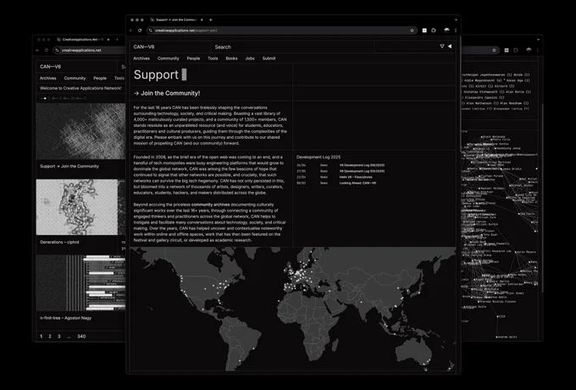Go to pagination page 2 in left window
Image resolution: width=576 pixels, height=390 pixels.
point(50,336)
